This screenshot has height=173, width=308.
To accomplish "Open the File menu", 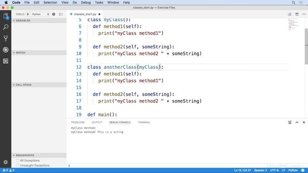I will click(27, 2).
